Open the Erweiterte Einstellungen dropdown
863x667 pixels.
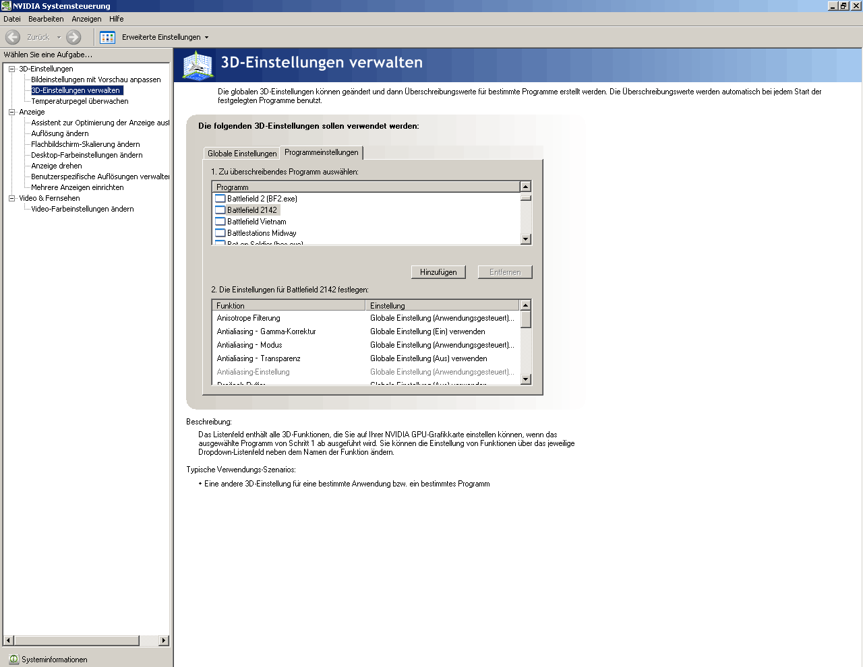click(x=206, y=37)
